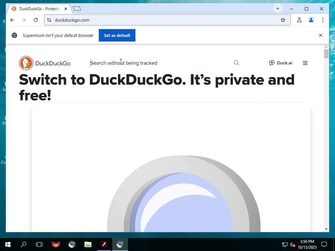Open Windows taskbar search
Image resolution: width=335 pixels, height=251 pixels.
click(24, 244)
